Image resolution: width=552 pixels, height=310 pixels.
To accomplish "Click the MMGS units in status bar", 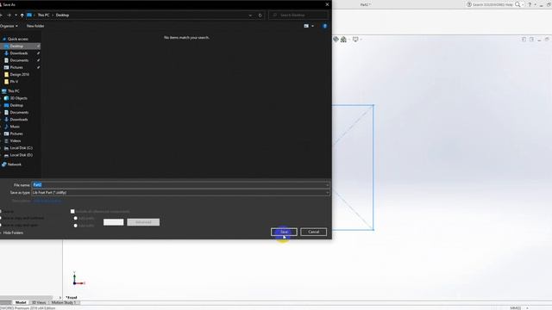I will 516,308.
